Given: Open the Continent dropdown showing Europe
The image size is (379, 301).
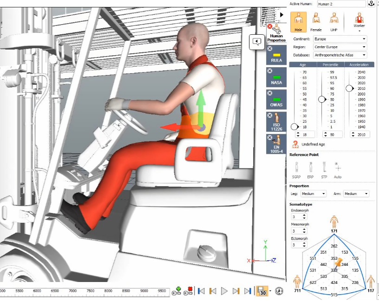Looking at the screenshot, I should [x=340, y=39].
